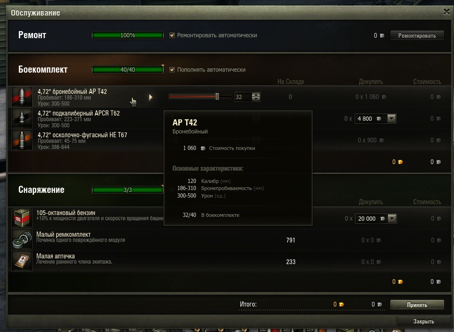Select the HE T67 high-explosive shell icon
The width and height of the screenshot is (454, 332).
point(22,140)
